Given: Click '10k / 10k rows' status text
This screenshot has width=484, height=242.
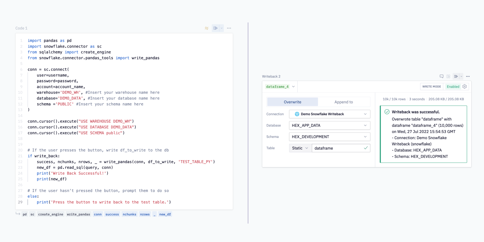Looking at the screenshot, I should point(394,99).
